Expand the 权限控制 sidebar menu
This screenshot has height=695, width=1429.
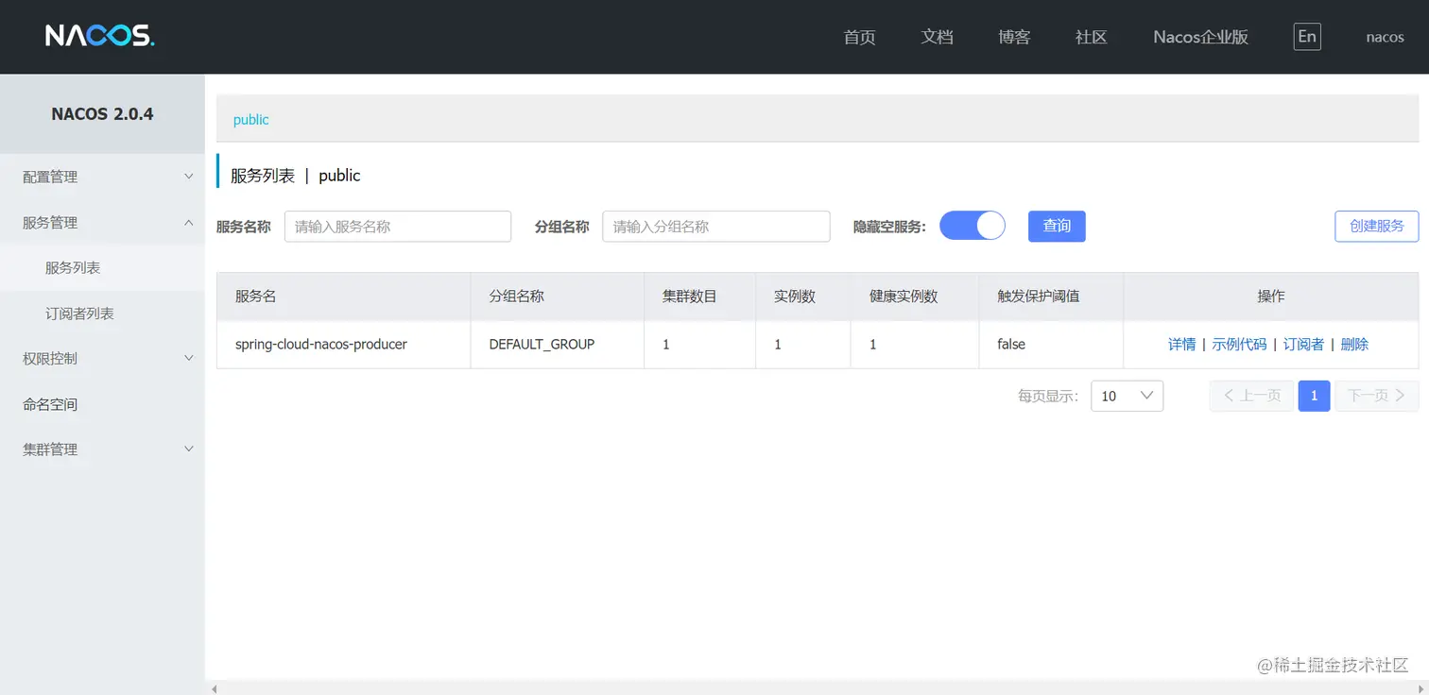tap(102, 359)
